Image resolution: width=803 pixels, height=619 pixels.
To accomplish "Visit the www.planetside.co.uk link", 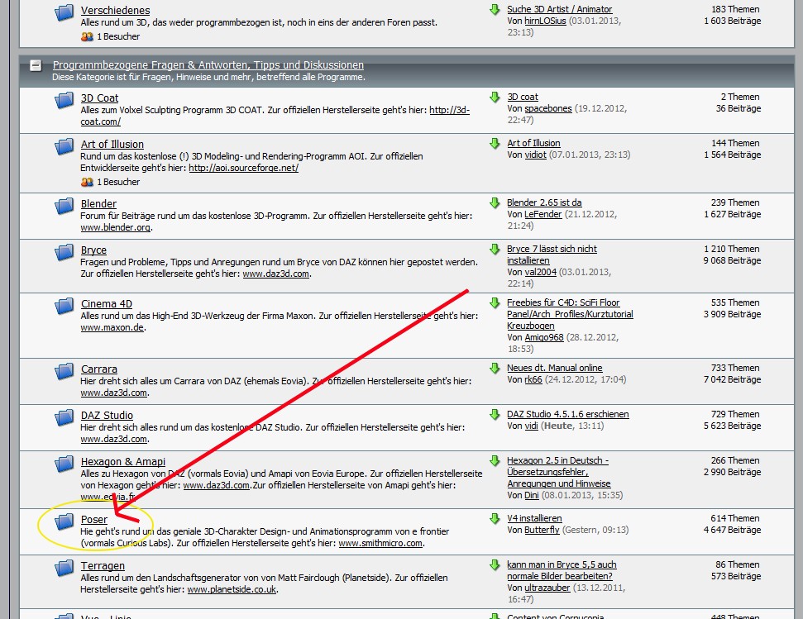I will click(x=232, y=589).
